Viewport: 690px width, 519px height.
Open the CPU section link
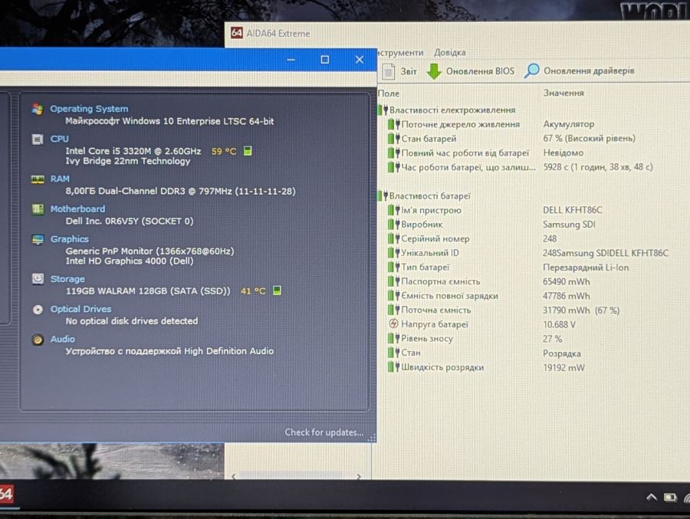[59, 139]
